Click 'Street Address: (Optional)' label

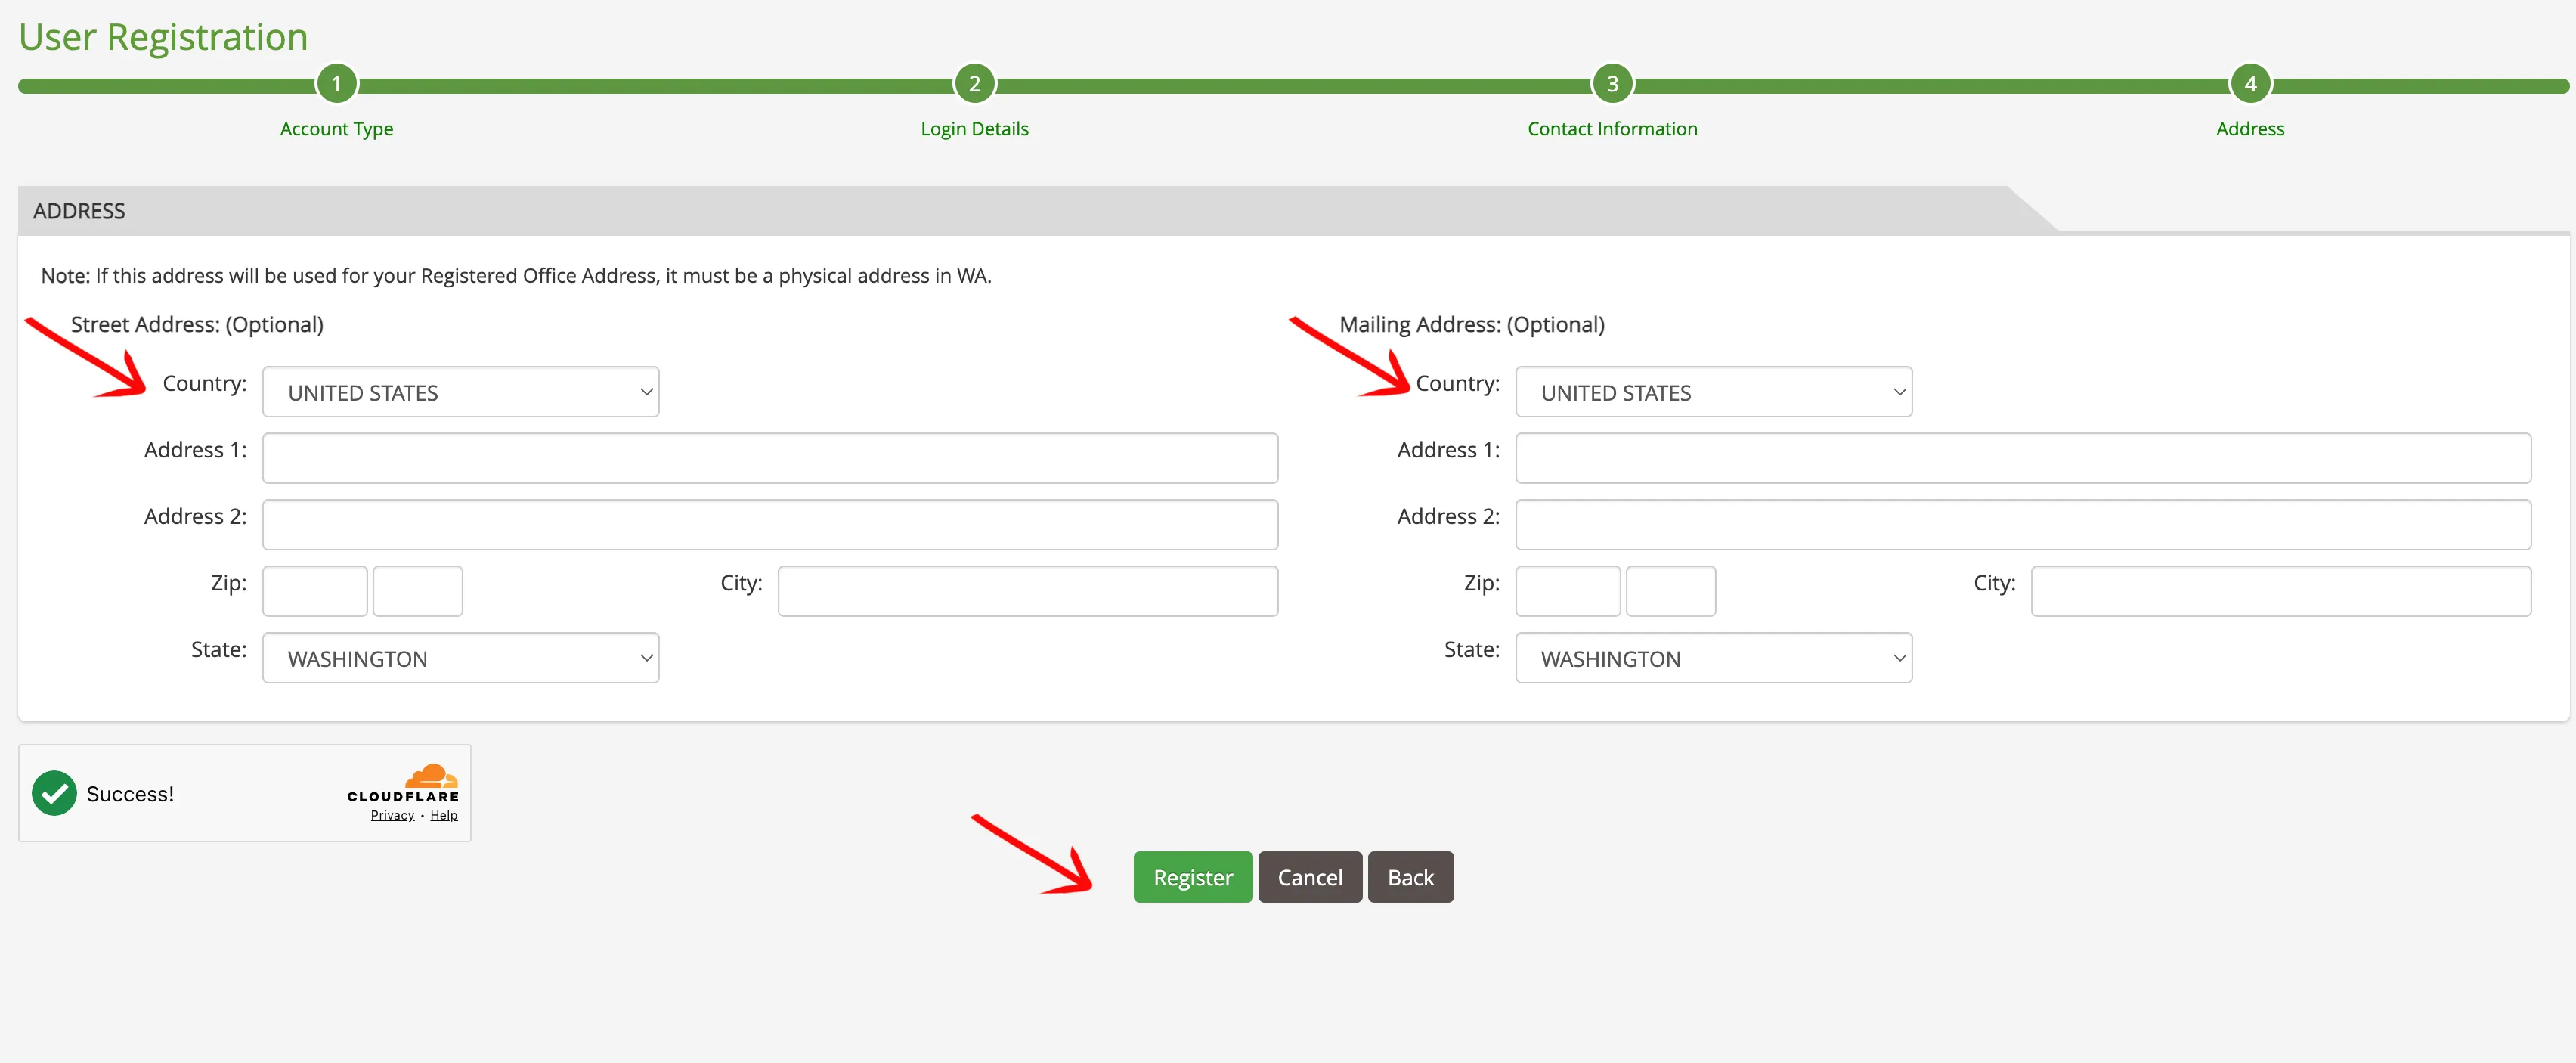(197, 324)
